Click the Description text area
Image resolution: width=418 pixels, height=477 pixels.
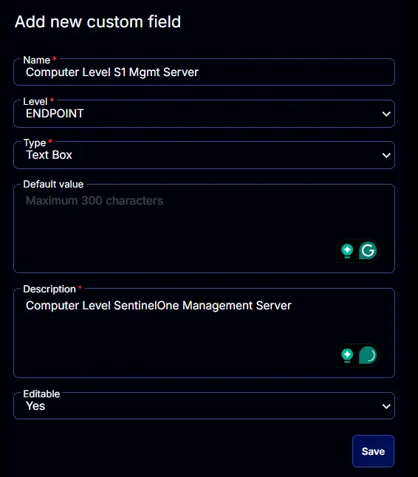pos(204,333)
